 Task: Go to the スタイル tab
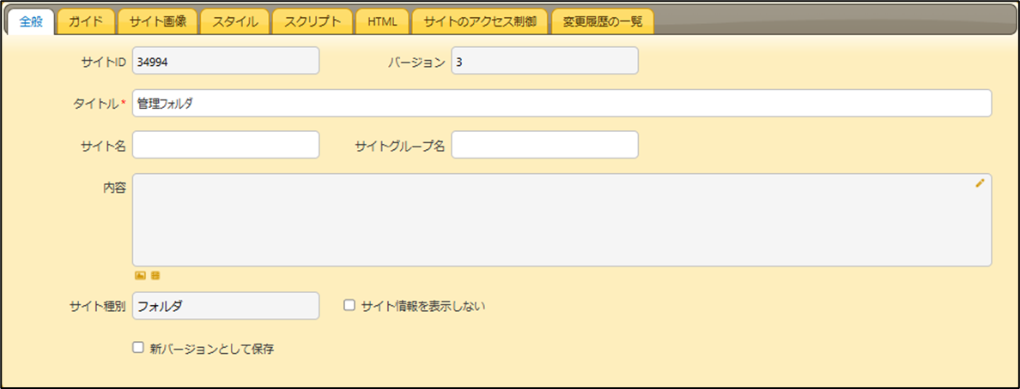(234, 21)
